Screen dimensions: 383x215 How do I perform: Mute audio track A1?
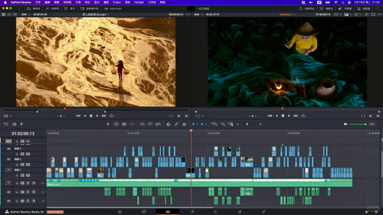point(34,183)
